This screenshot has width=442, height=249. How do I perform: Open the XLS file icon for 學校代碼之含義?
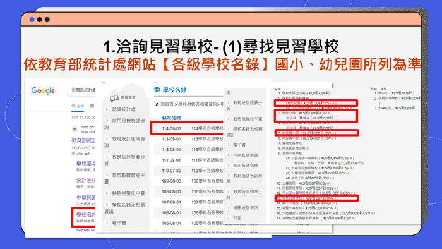coord(316,93)
